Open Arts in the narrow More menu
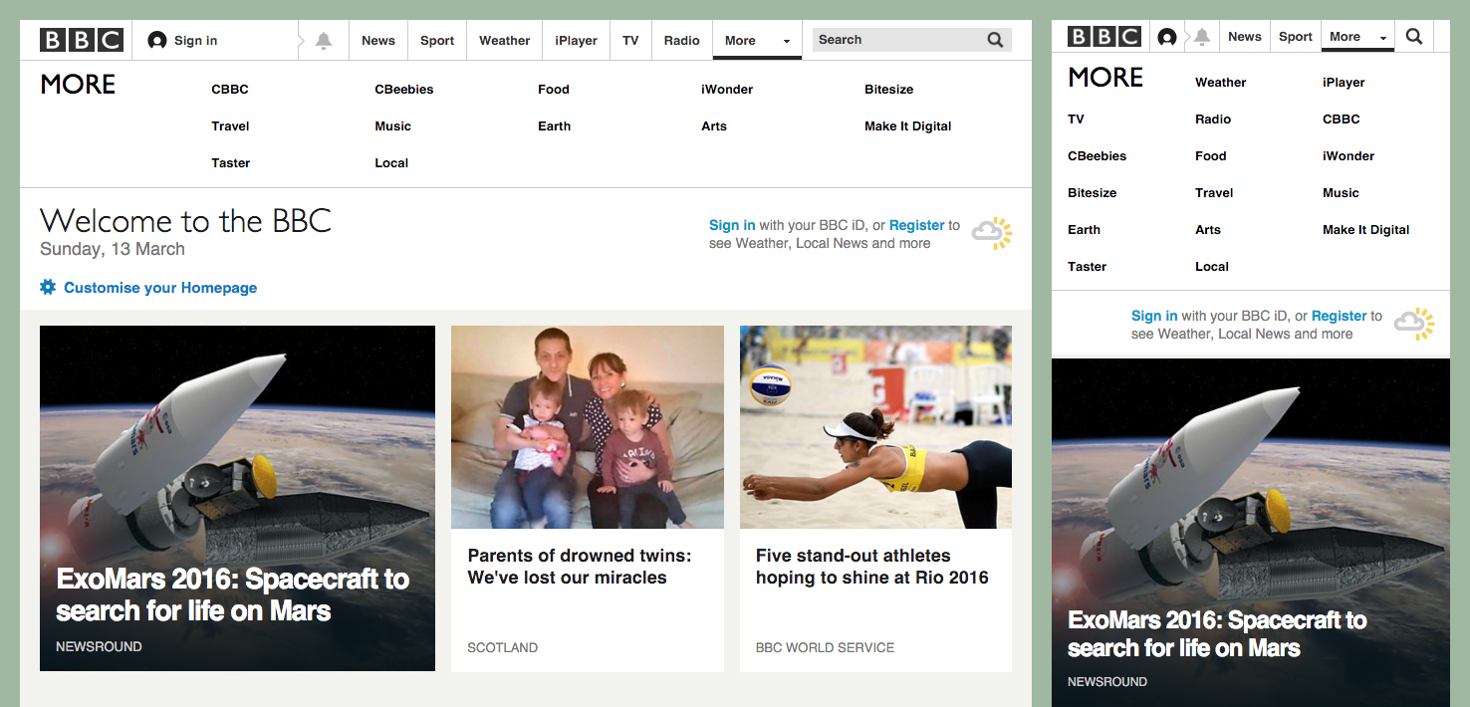The width and height of the screenshot is (1470, 707). [1208, 230]
